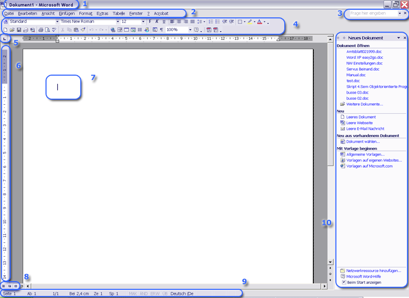Open print preview
This screenshot has width=409, height=298.
coord(48,30)
